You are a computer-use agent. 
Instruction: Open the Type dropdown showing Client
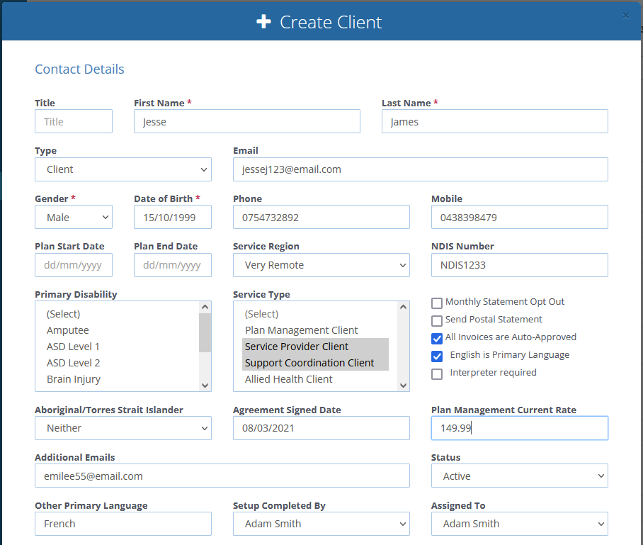pyautogui.click(x=123, y=169)
